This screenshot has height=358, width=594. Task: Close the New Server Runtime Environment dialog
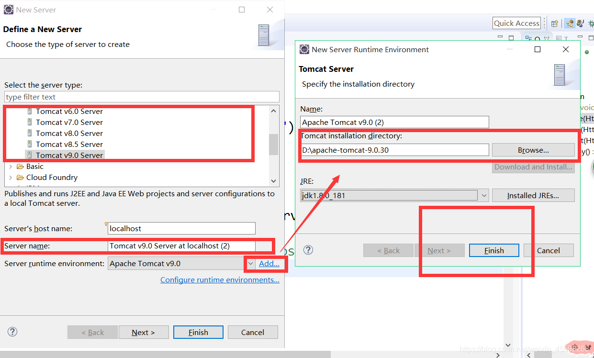(x=566, y=49)
